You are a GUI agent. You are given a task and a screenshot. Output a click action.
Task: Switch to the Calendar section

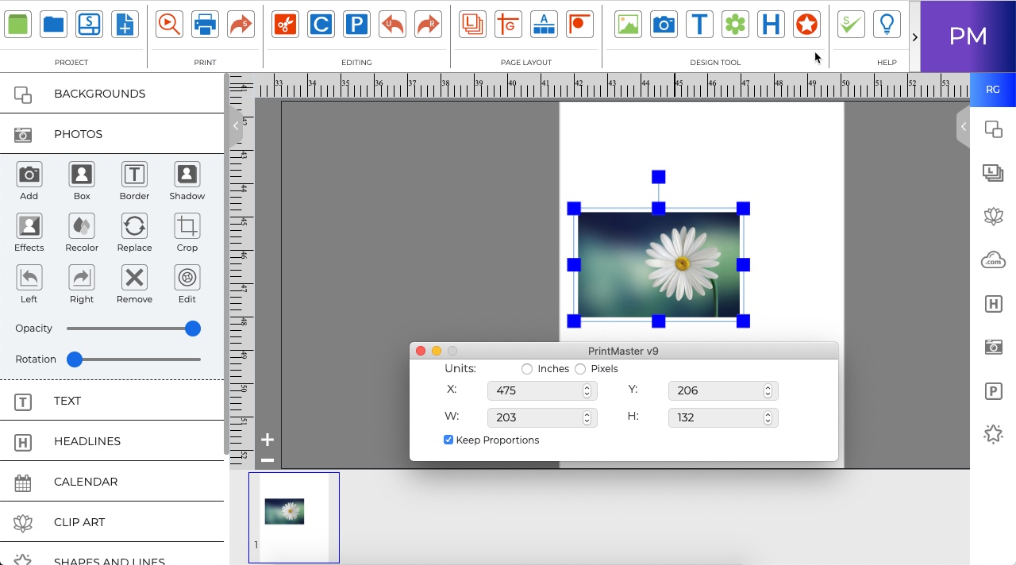[85, 482]
